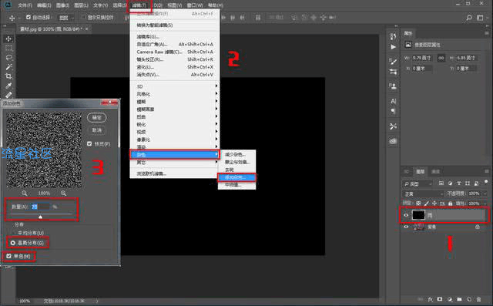Click the noise amount input field
Image resolution: width=493 pixels, height=306 pixels.
pyautogui.click(x=40, y=207)
